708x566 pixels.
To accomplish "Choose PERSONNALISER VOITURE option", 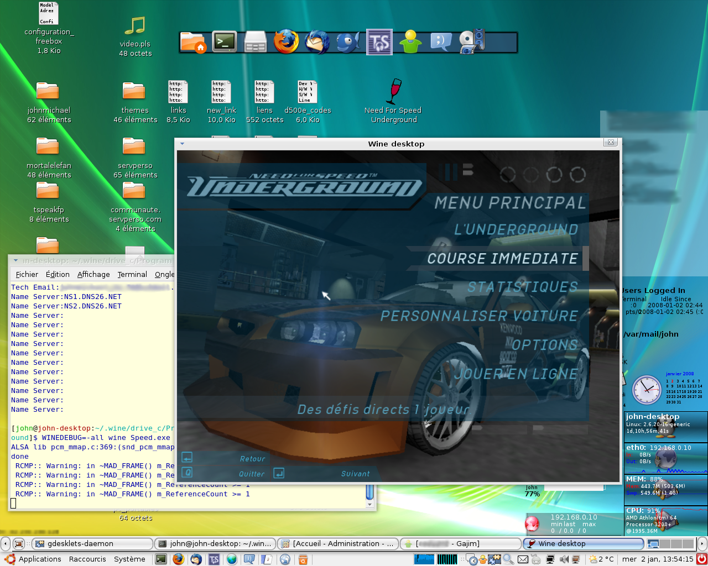I will coord(479,316).
